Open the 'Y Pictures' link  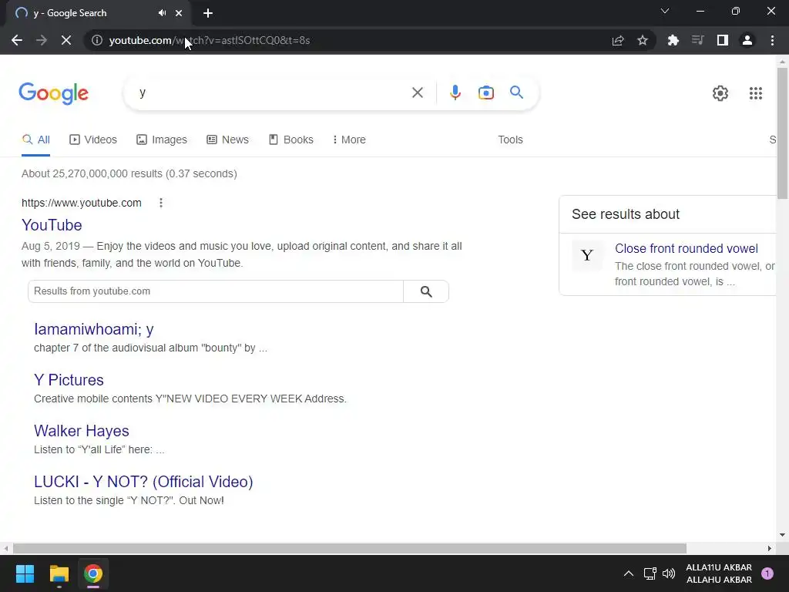click(x=69, y=380)
